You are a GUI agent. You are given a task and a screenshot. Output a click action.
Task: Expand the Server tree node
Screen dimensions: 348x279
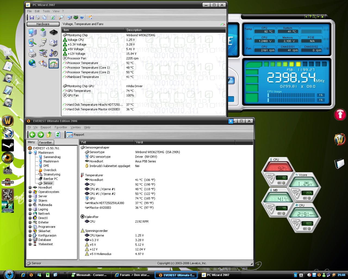[30, 196]
